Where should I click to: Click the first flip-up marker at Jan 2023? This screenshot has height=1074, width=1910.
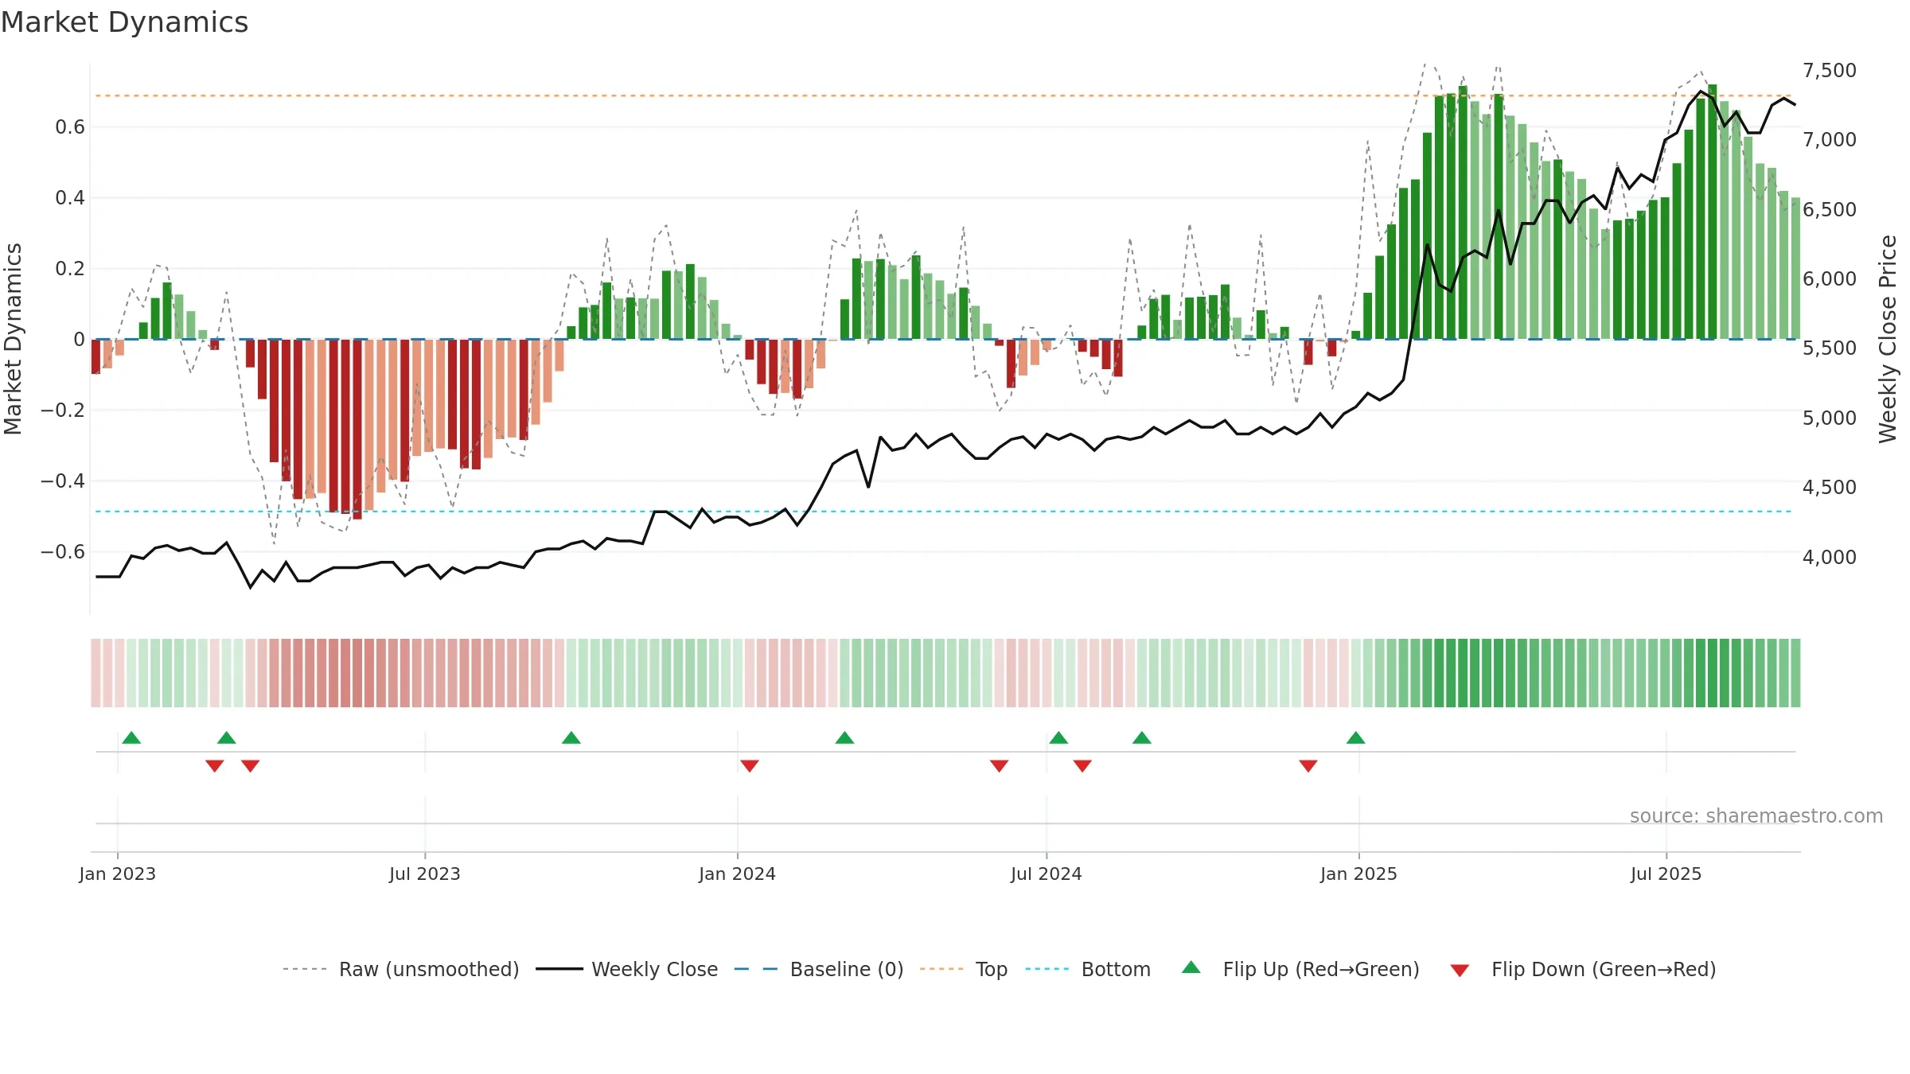[x=131, y=737]
